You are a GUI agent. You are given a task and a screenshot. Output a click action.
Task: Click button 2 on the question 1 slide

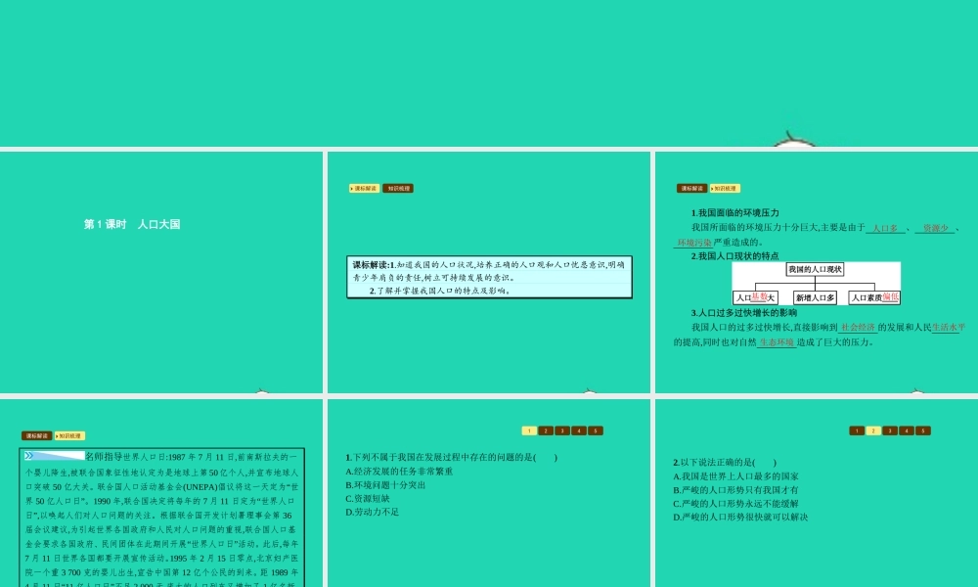click(546, 431)
